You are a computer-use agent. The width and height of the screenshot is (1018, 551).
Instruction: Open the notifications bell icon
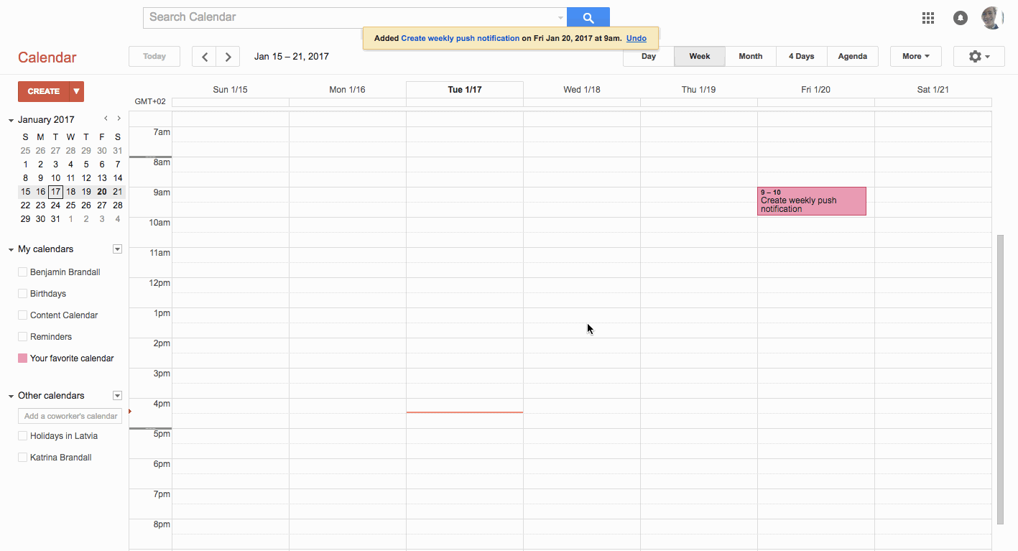(961, 18)
